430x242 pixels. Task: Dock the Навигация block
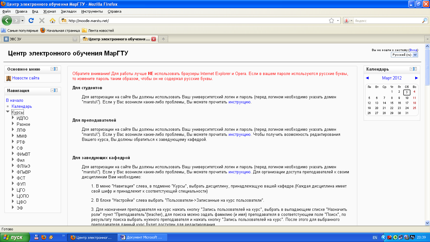point(56,90)
